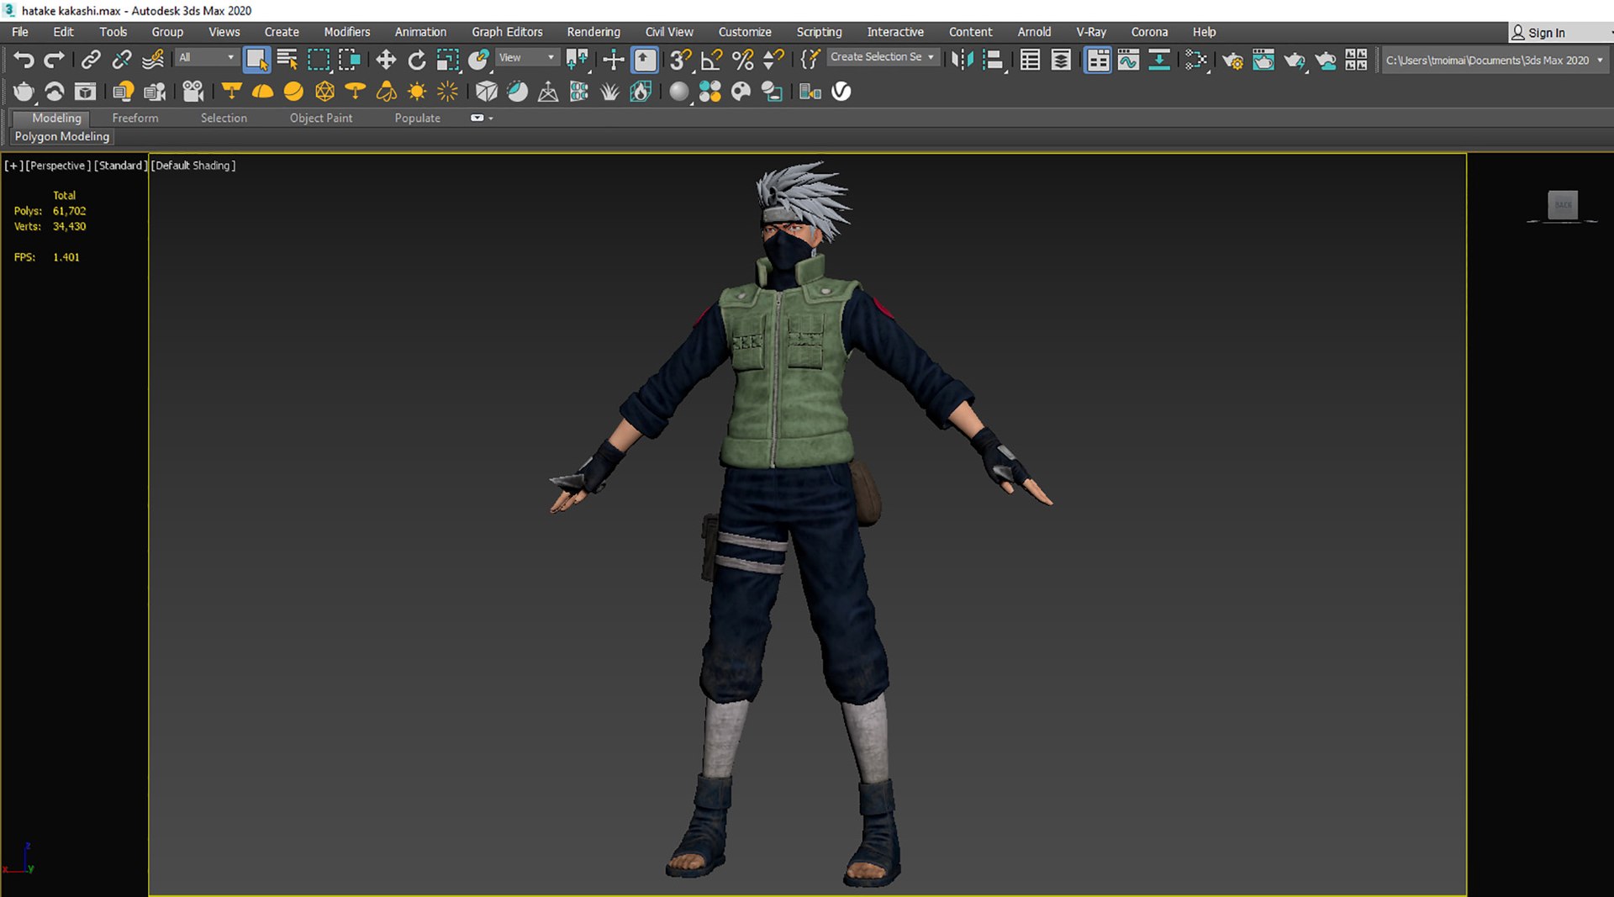The image size is (1614, 897).
Task: Select the Select and Link tool
Action: (91, 60)
